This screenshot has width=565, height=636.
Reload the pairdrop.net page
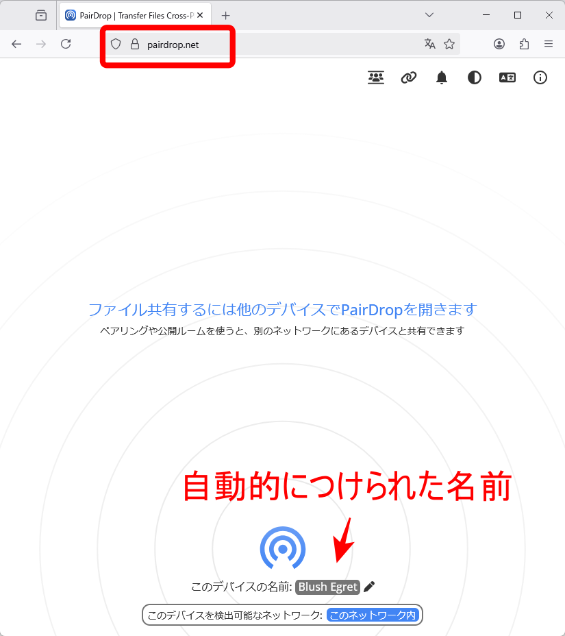tap(66, 44)
